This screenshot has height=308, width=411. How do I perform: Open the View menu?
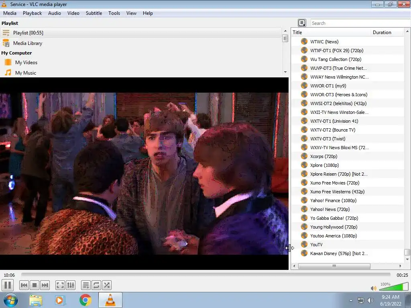coord(131,13)
